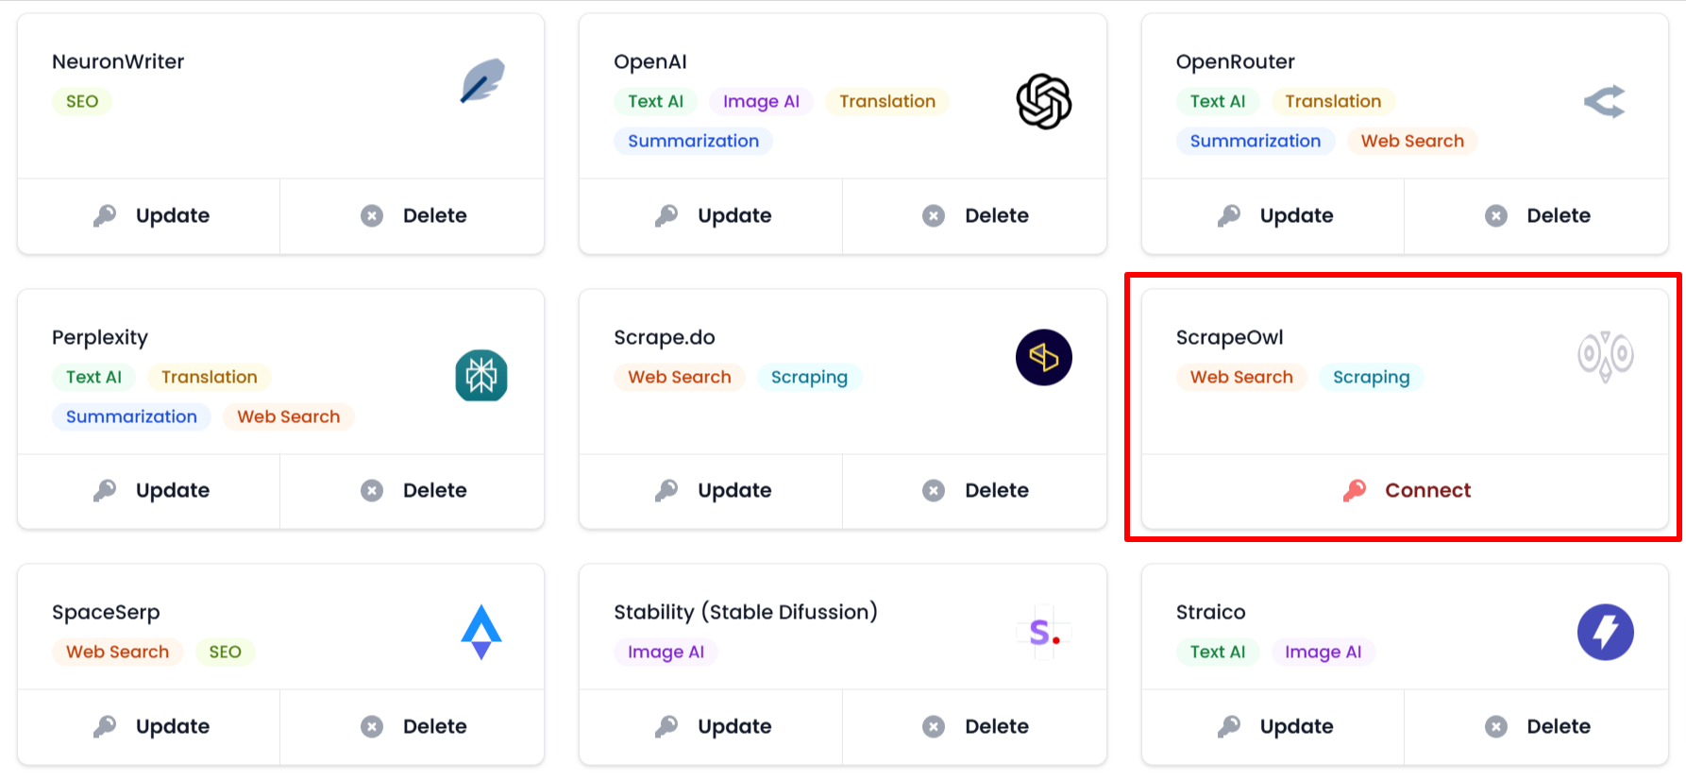Click the Scraping tag under Scrape.do

click(809, 377)
